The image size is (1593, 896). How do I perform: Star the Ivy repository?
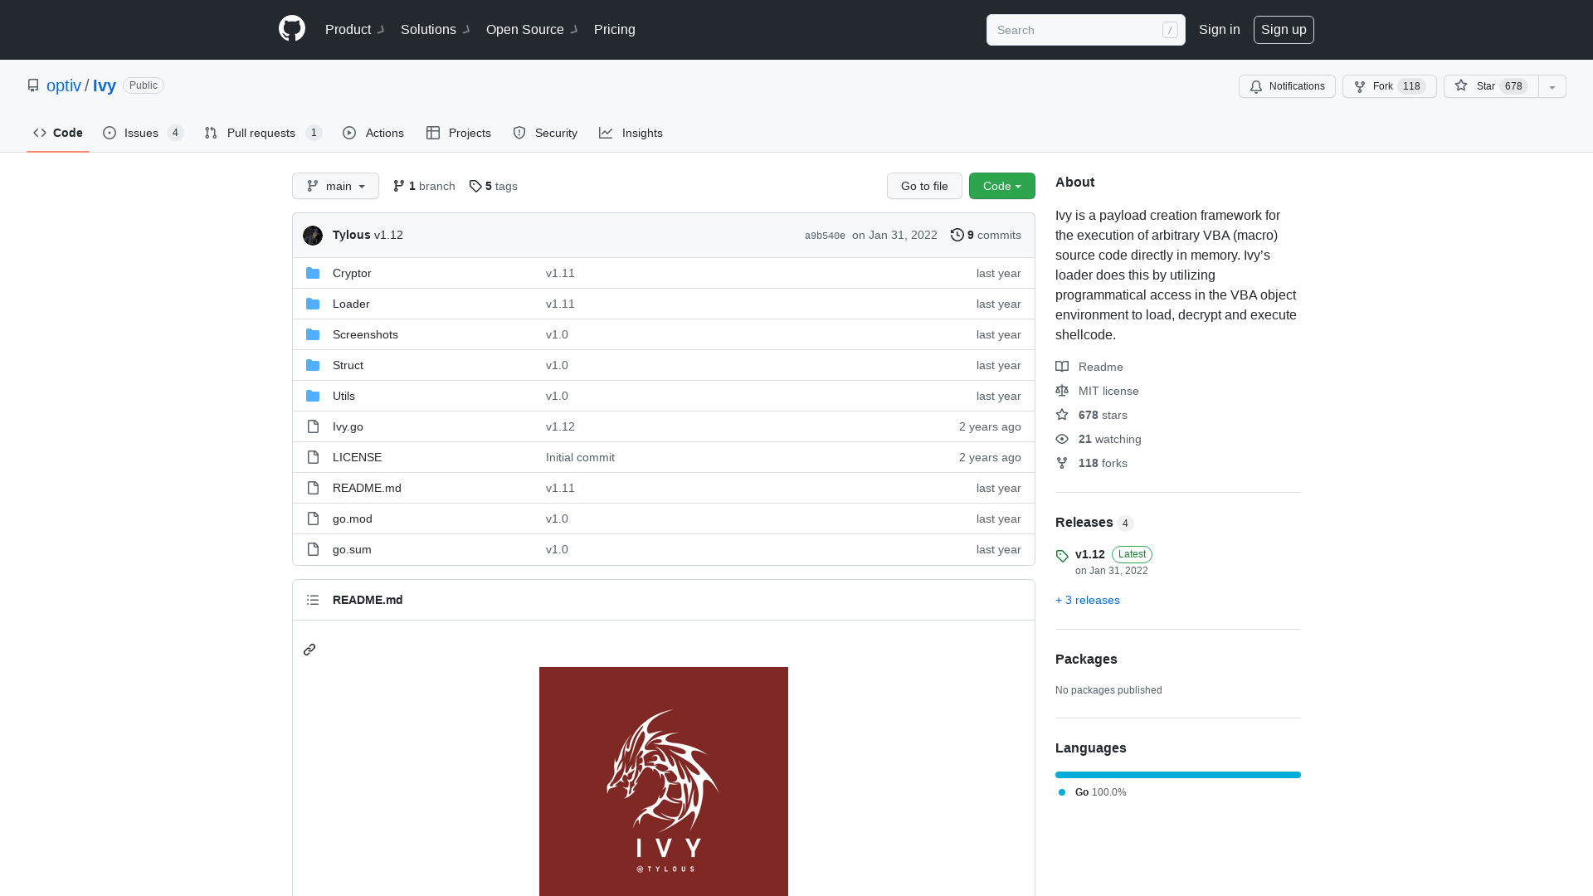1491,86
